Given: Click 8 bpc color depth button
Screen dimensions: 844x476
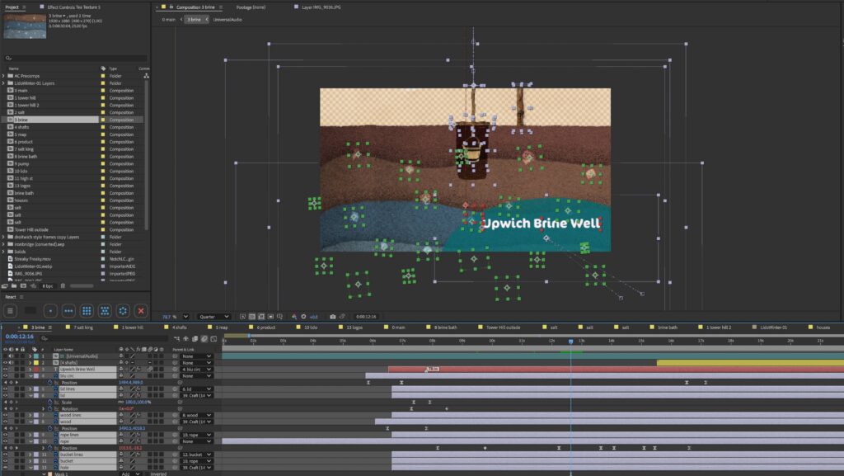Looking at the screenshot, I should coord(47,286).
